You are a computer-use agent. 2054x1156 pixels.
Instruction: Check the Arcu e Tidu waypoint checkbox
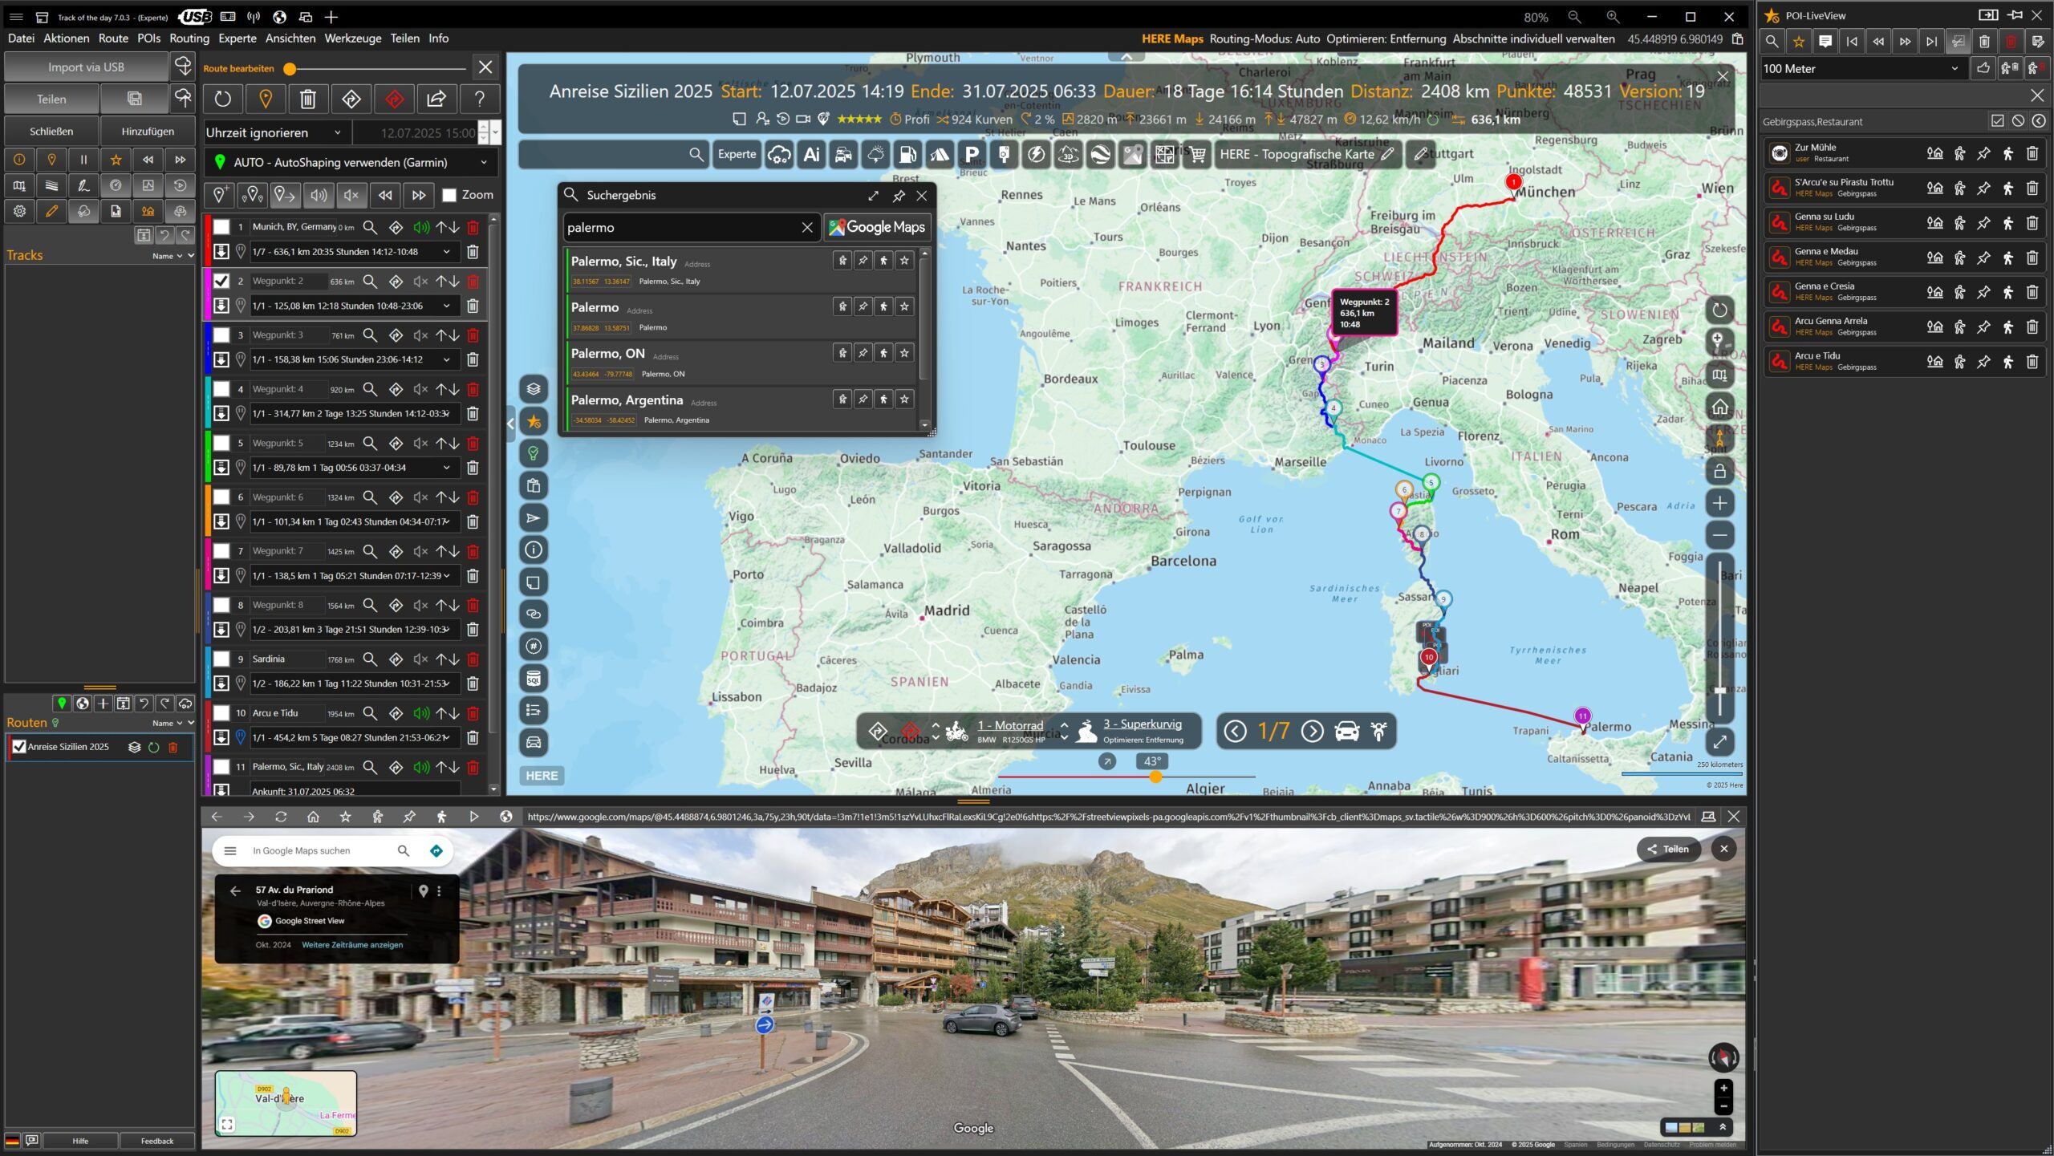[x=221, y=713]
